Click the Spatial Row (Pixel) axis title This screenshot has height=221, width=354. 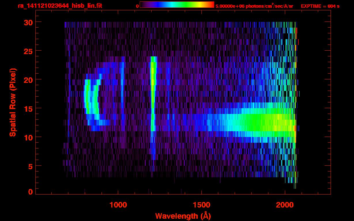[x=13, y=102]
